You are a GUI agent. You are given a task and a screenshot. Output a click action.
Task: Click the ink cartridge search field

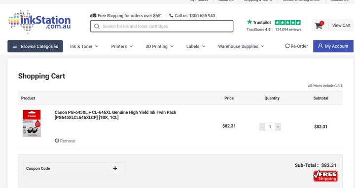click(162, 26)
